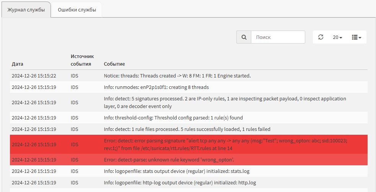Click the stats.log initialized row
This screenshot has height=192, width=376.
189,171
